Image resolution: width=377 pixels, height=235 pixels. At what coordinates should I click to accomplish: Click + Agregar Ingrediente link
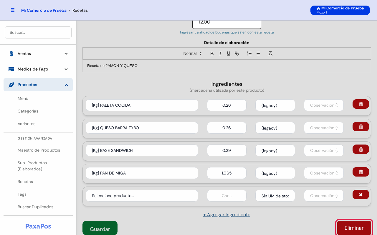pyautogui.click(x=227, y=214)
